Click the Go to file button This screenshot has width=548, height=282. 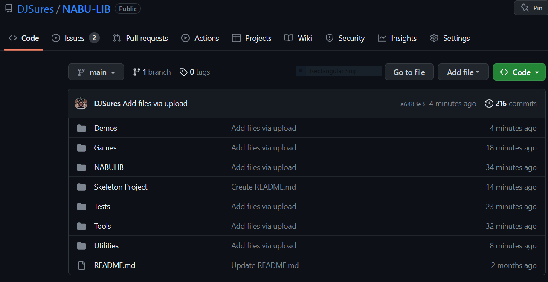pos(409,72)
